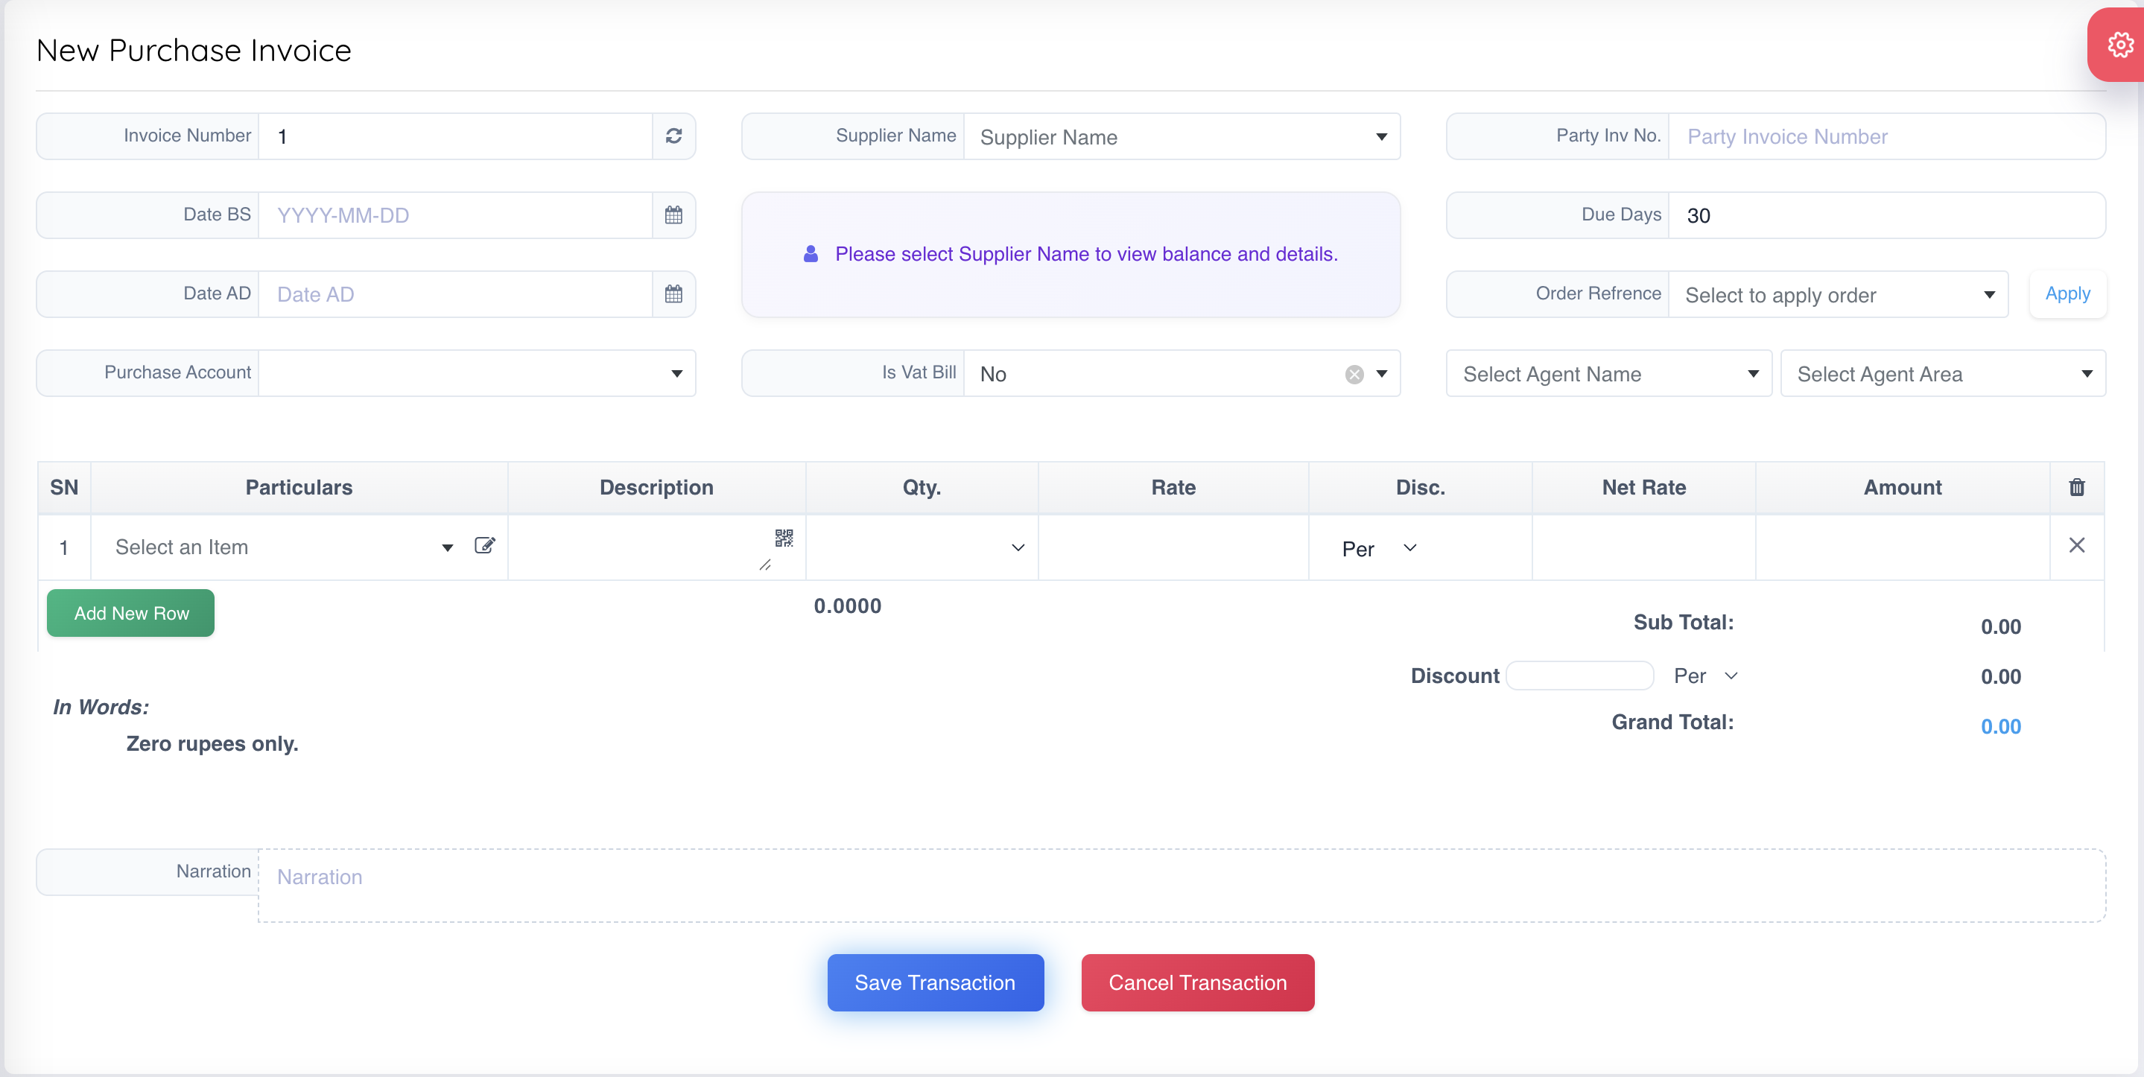Open the Select Agent Name dropdown

pyautogui.click(x=1608, y=374)
